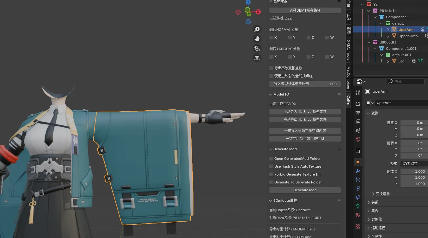The image size is (428, 238).
Task: Click the UperArm modifier grid icon in outliner
Action: click(423, 29)
